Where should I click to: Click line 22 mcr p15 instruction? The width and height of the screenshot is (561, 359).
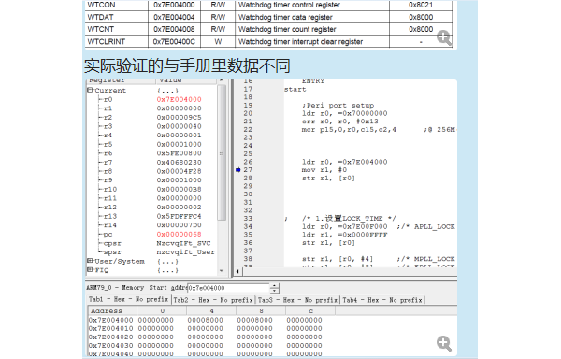(349, 129)
